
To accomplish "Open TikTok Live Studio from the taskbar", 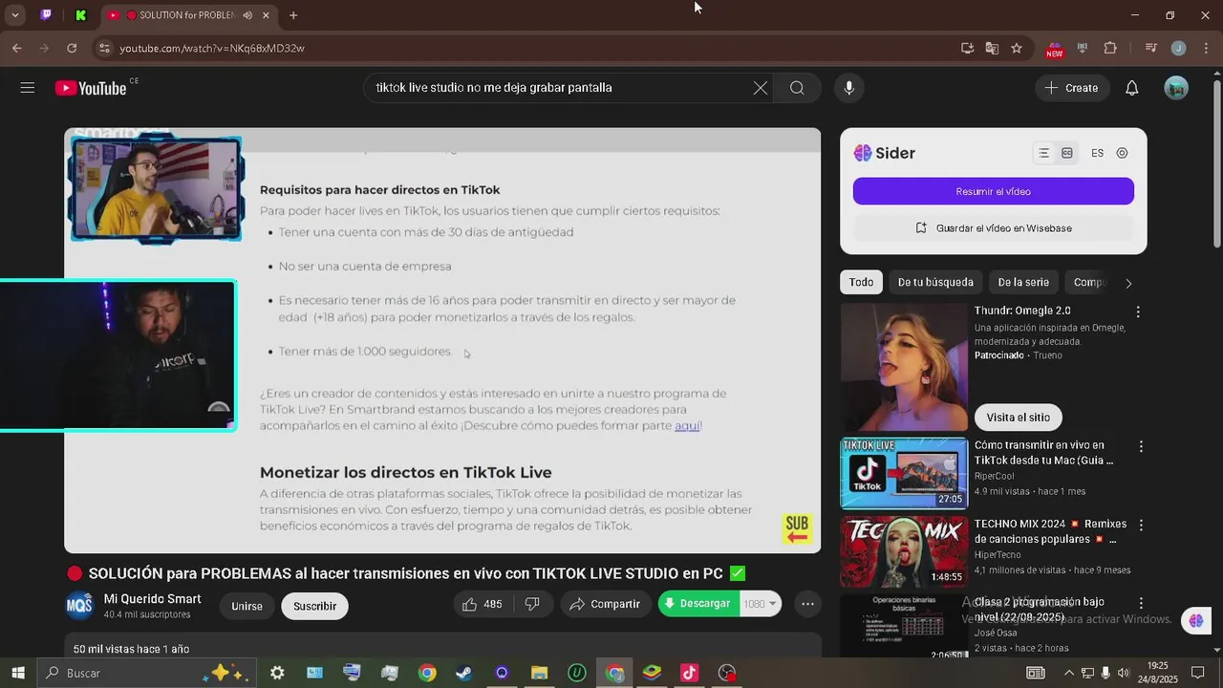I will tap(689, 673).
